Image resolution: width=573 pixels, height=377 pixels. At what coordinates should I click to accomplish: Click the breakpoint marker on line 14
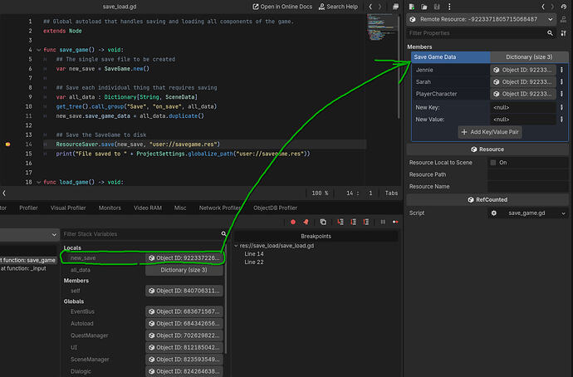[7, 144]
